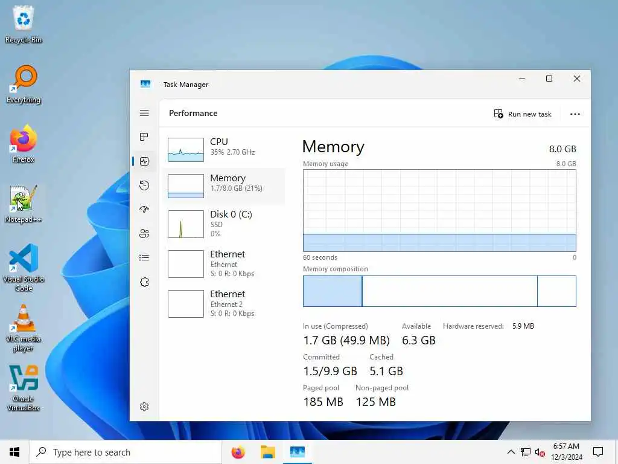Viewport: 618px width, 464px height.
Task: Click the Hardware reserved 5.9 MB value
Action: pos(523,326)
